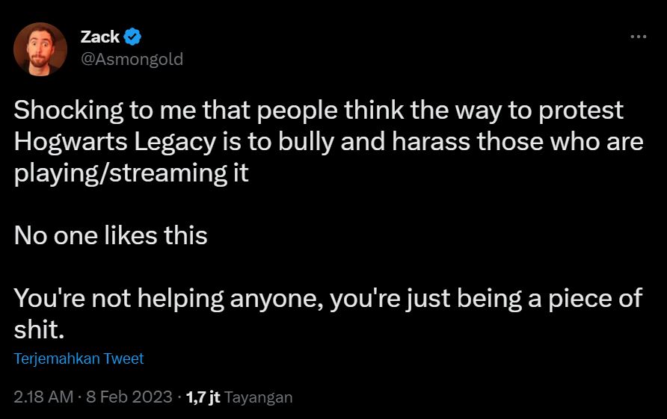Select the No one likes this line
Image resolution: width=667 pixels, height=419 pixels.
click(111, 235)
